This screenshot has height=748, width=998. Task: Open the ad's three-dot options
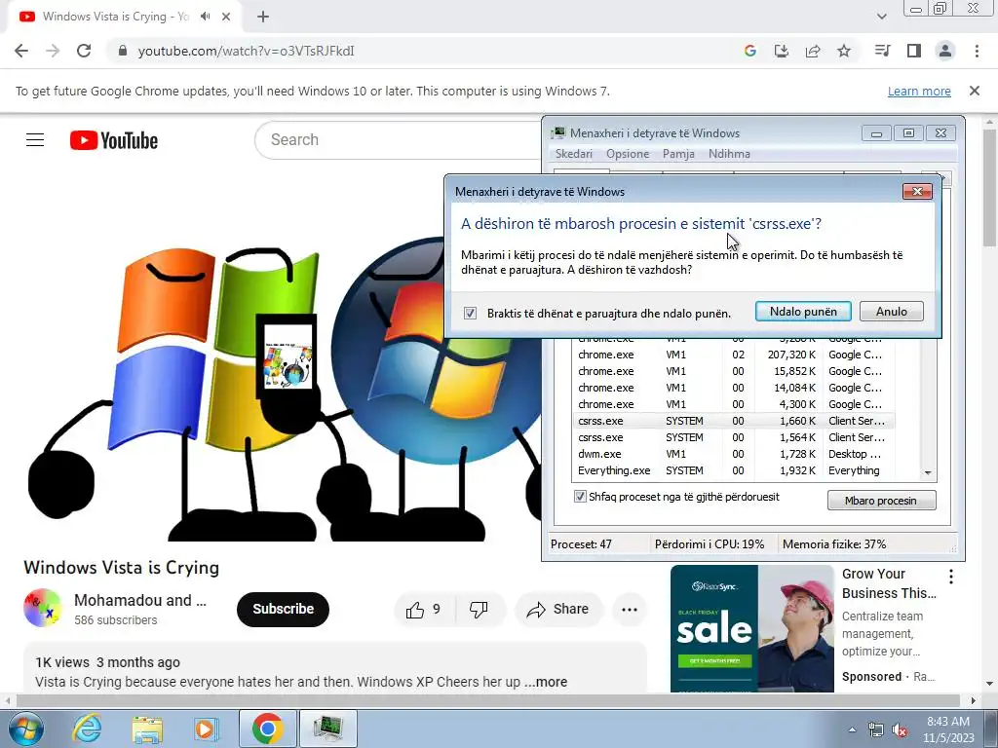951,577
